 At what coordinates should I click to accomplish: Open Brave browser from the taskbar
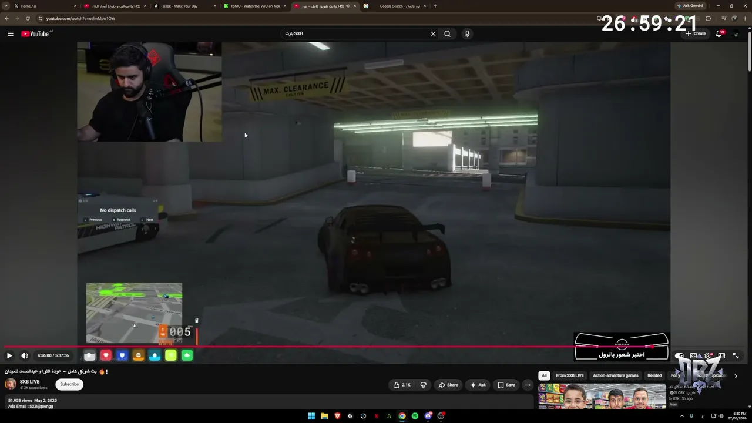pyautogui.click(x=337, y=416)
